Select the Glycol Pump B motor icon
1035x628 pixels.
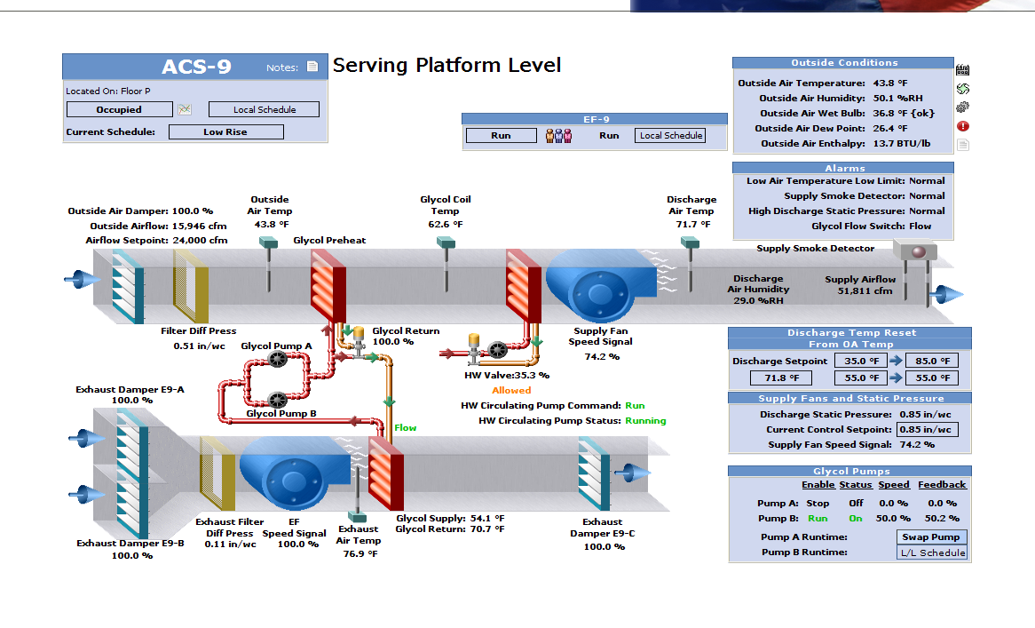point(278,400)
